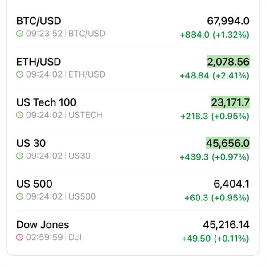
Task: Click the clock icon under US Tech 100
Action: pos(20,115)
